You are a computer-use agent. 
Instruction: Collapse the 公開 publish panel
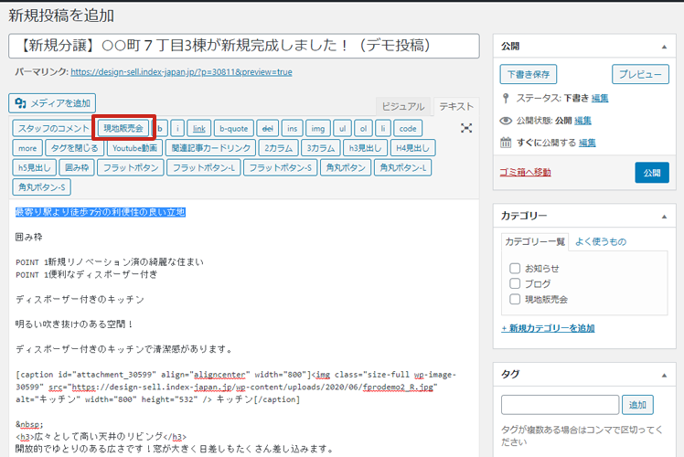[663, 45]
